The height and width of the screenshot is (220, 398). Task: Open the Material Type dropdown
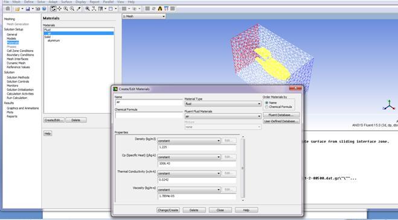(x=223, y=104)
